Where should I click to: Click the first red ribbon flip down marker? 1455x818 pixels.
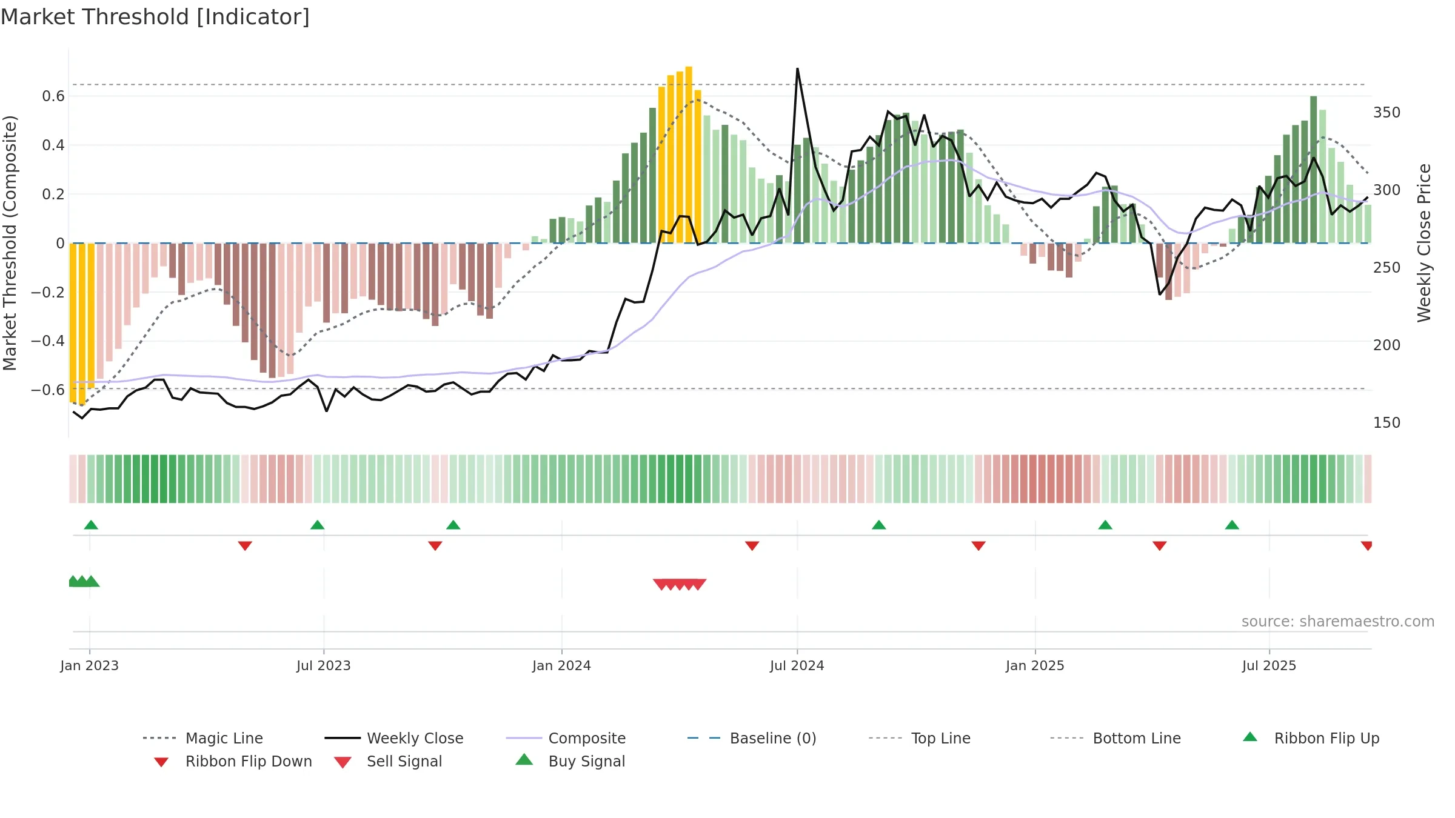pos(245,546)
